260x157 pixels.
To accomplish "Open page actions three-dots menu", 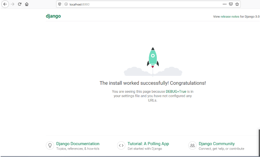I will click(225, 4).
